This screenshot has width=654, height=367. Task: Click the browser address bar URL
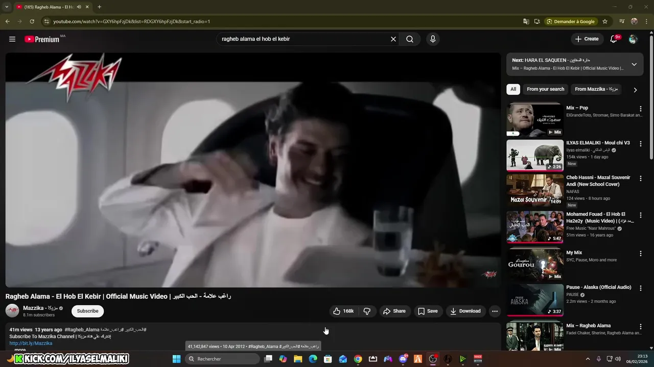132,21
